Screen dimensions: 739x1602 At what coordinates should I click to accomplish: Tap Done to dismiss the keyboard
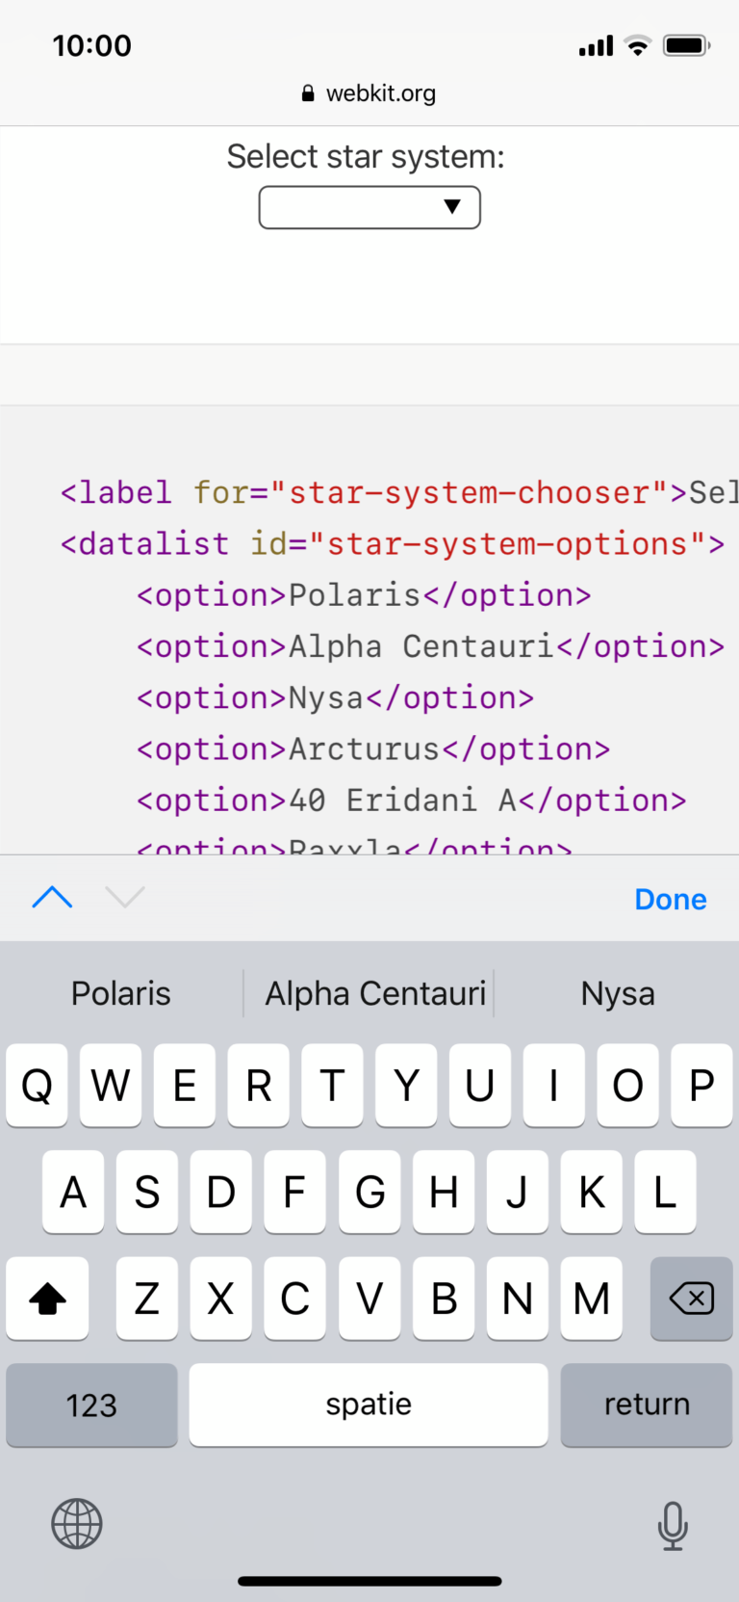tap(670, 899)
